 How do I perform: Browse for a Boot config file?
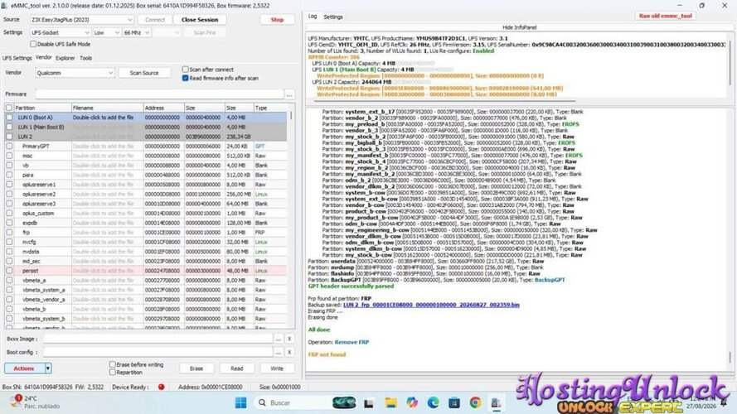point(279,352)
